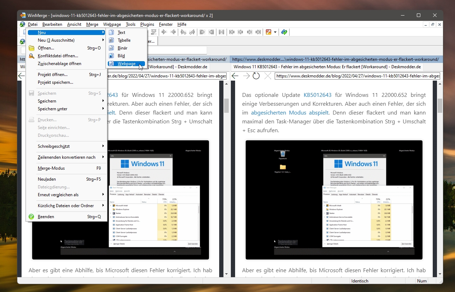Viewport: 455px width, 292px height.
Task: Click the Copy to Left toolbar icon
Action: click(x=173, y=32)
